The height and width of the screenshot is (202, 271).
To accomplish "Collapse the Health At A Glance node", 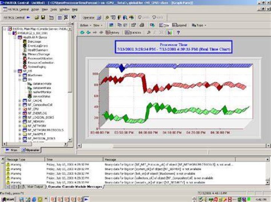I will click(x=15, y=38).
